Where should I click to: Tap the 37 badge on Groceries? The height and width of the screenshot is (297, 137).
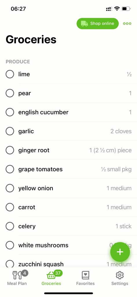tap(58, 273)
